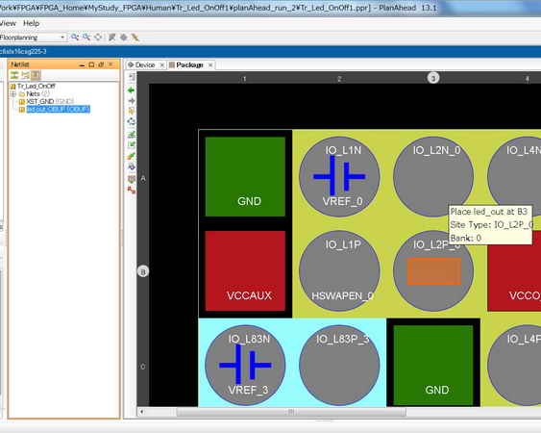Select the green GND pin in row C
This screenshot has height=433, width=541.
[x=433, y=366]
